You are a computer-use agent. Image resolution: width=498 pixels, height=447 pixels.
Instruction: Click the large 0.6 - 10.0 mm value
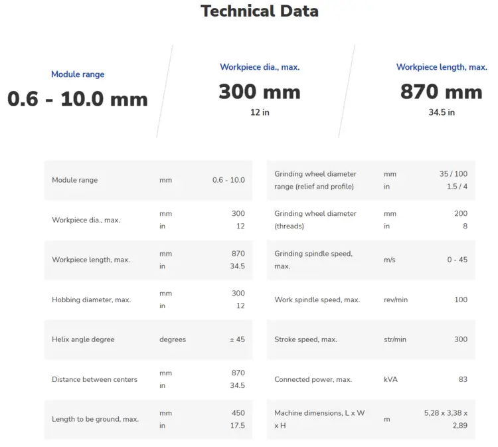coord(78,99)
